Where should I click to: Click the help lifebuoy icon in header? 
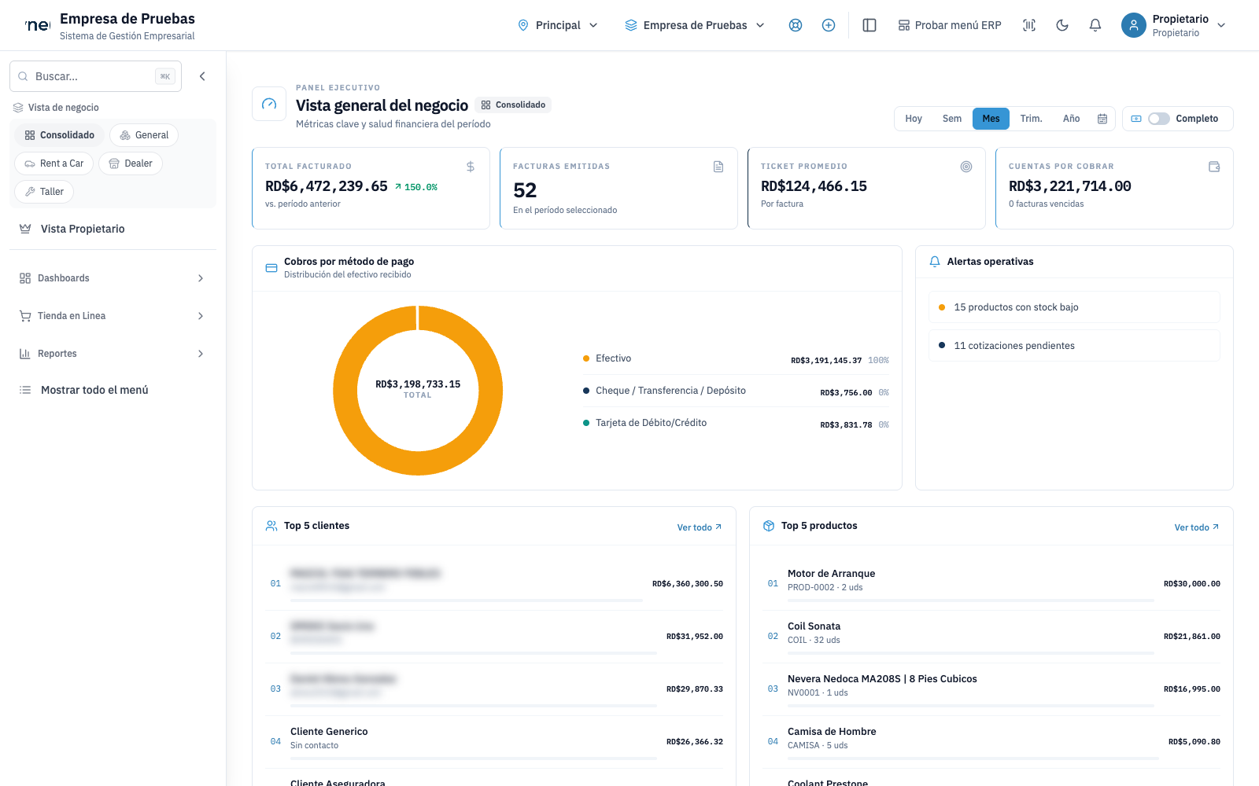(x=796, y=25)
